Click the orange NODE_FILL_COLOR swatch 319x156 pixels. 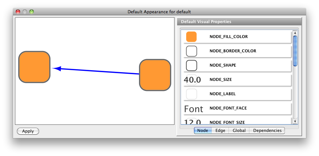point(191,37)
